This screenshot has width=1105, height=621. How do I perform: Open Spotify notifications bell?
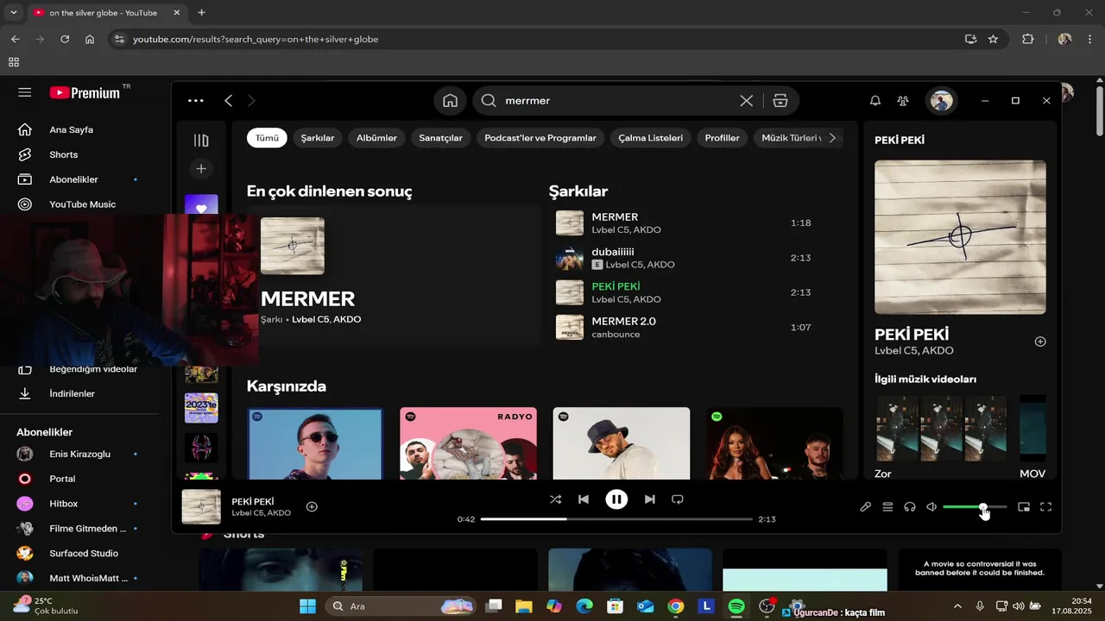coord(875,101)
